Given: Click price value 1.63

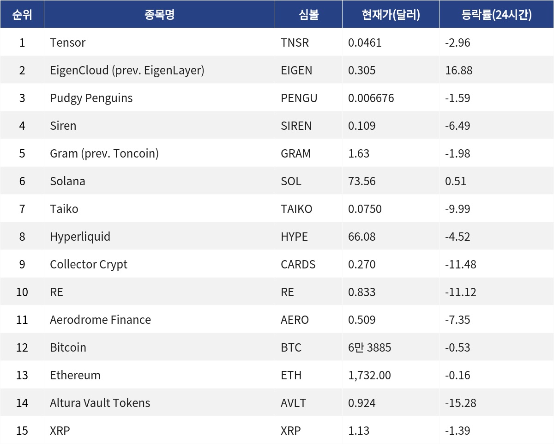Looking at the screenshot, I should (359, 153).
